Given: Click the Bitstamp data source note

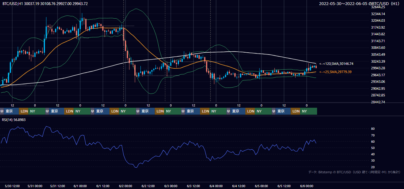Looking at the screenshot, I should coord(354,172).
